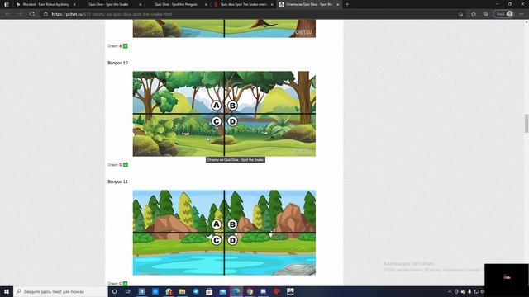The image size is (529, 297).
Task: Open Edge settings and more menu
Action: tap(522, 14)
